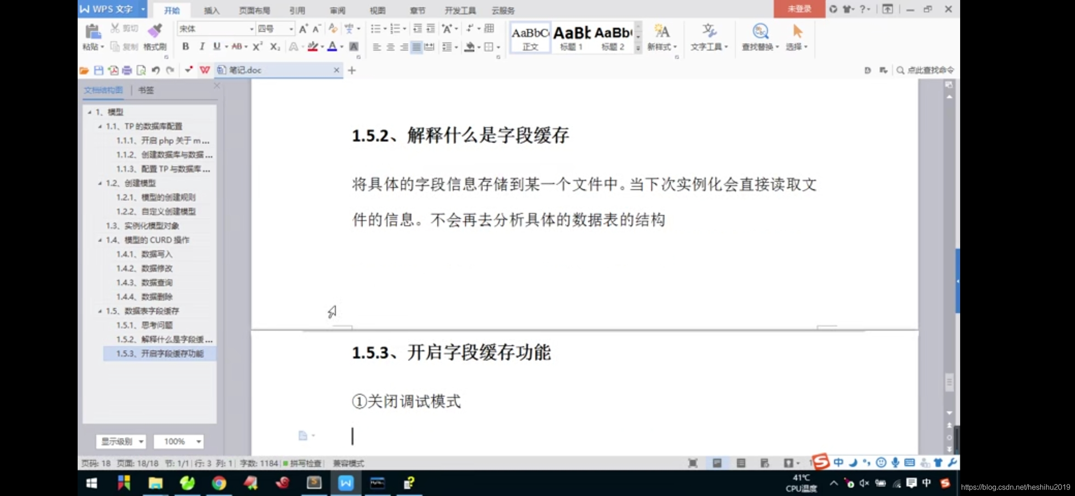Viewport: 1075px width, 496px height.
Task: Apply distributed alignment
Action: click(x=429, y=47)
